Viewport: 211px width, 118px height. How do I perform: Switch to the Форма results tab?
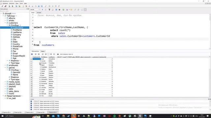[x=43, y=51]
